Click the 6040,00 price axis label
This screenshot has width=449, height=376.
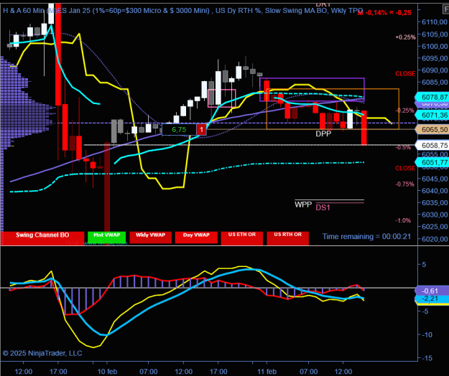point(435,191)
